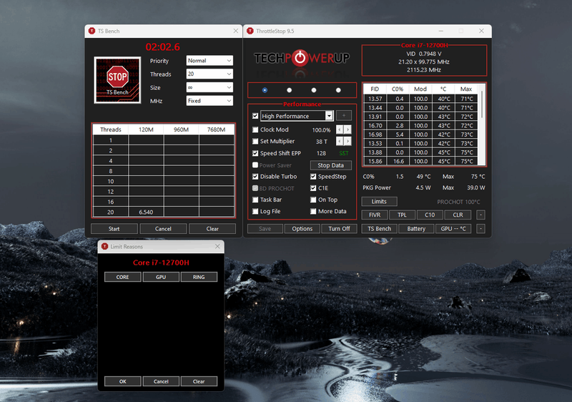Toggle the SpeedStep checkbox

[313, 177]
